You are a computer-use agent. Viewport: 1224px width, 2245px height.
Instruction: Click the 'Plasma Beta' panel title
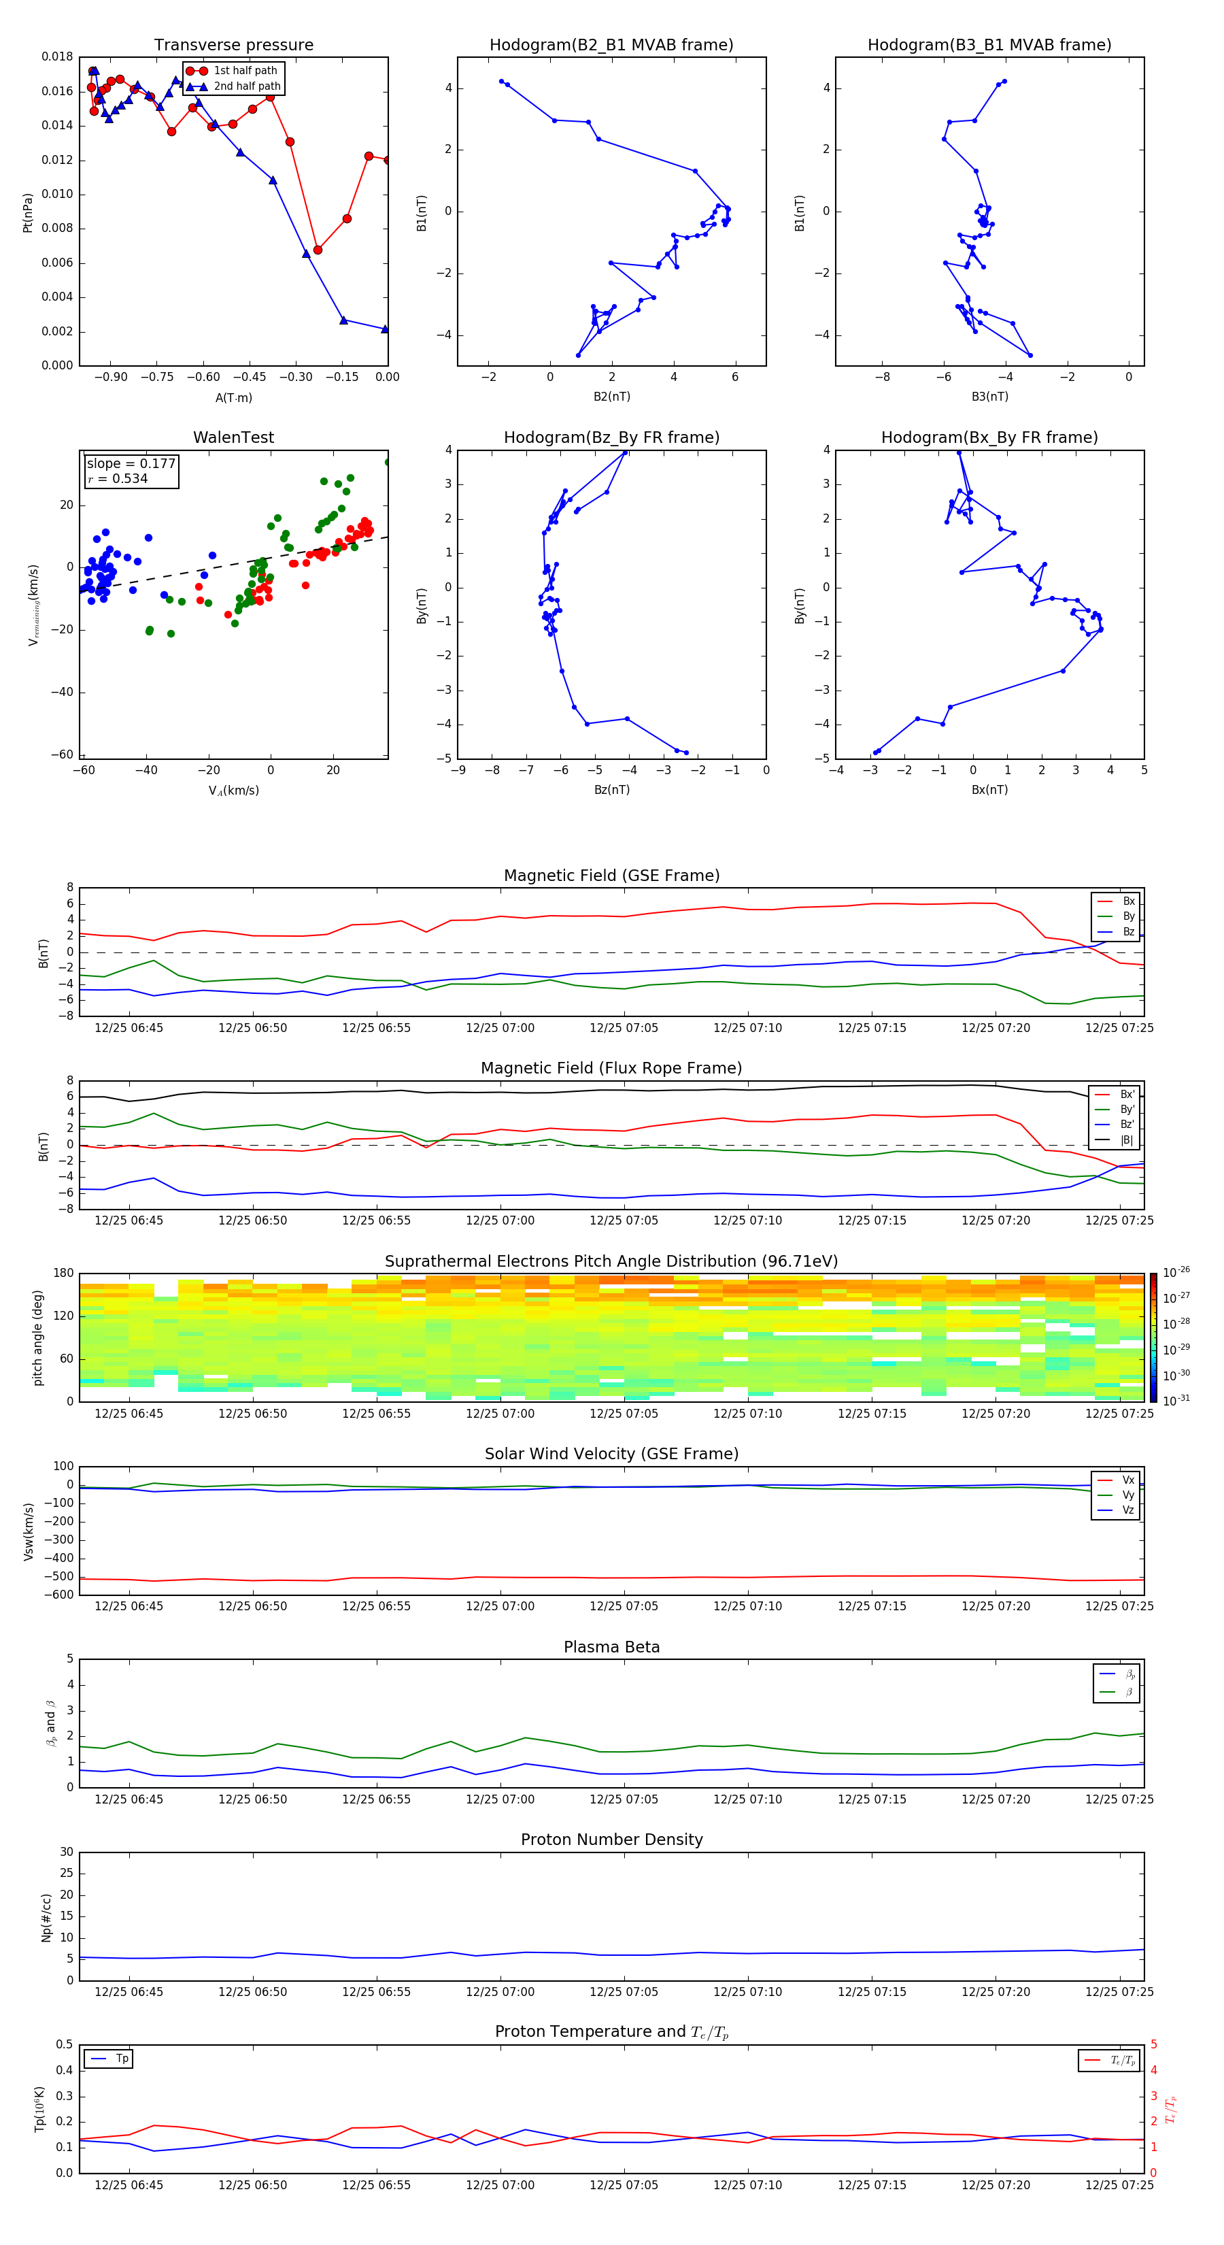[611, 1647]
